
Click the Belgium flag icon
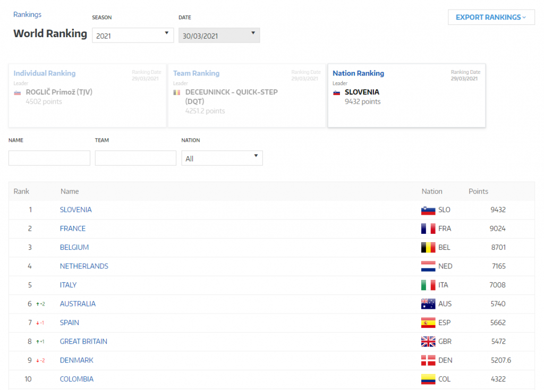(428, 248)
